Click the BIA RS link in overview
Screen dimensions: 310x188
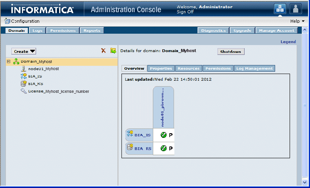[x=143, y=149]
